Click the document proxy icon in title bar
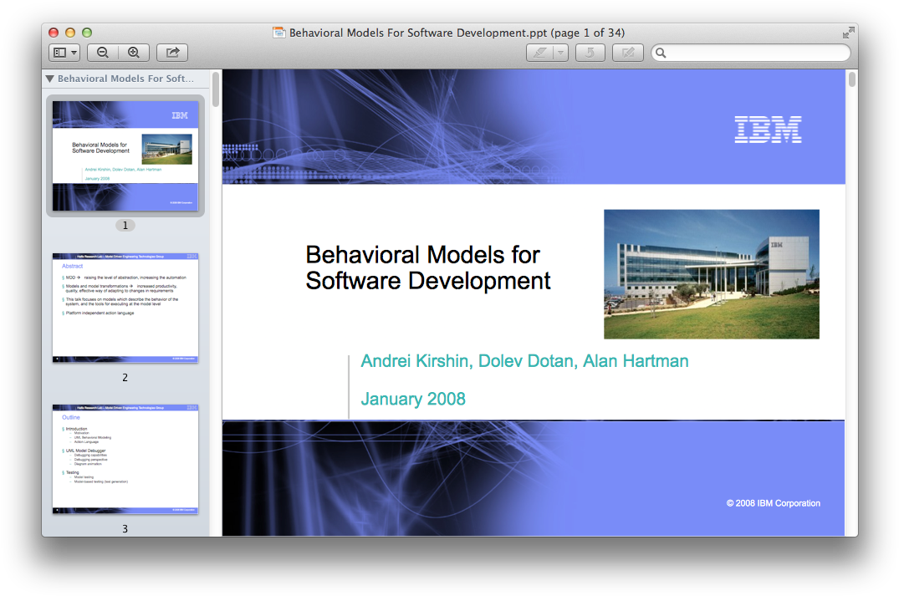899x596 pixels. 278,33
